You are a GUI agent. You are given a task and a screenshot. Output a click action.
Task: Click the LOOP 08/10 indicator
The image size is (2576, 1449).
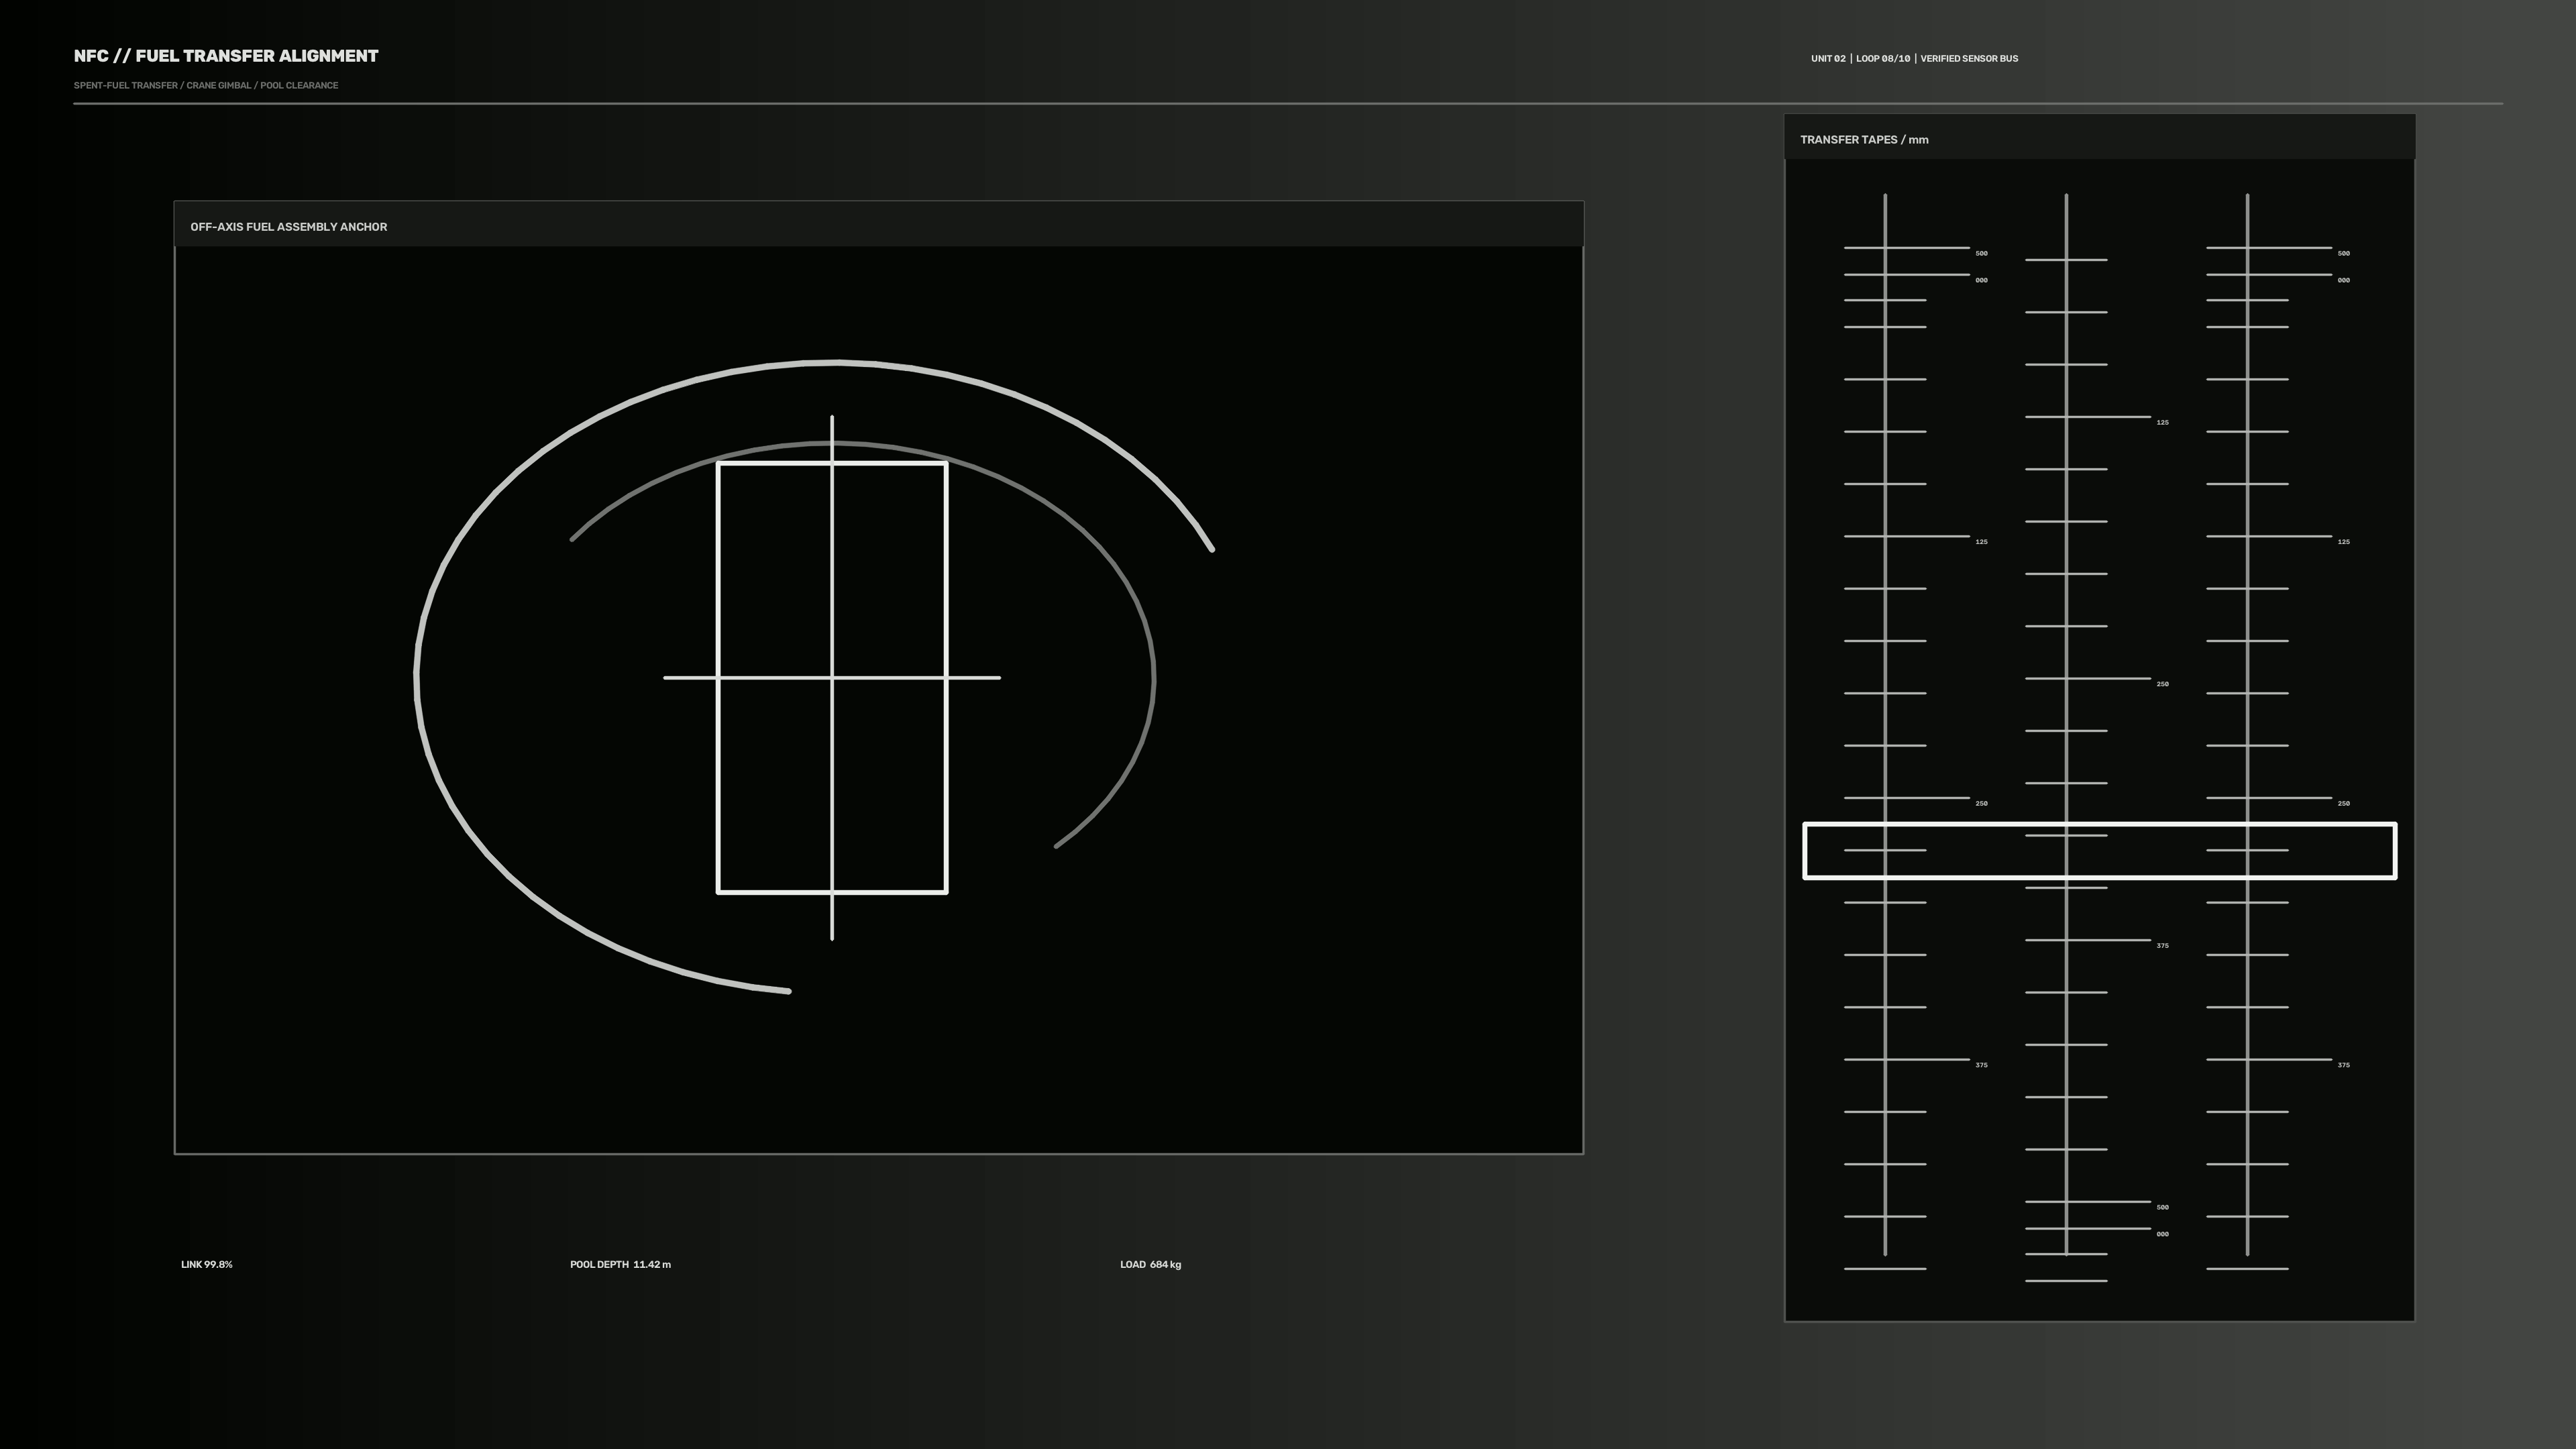point(1882,59)
